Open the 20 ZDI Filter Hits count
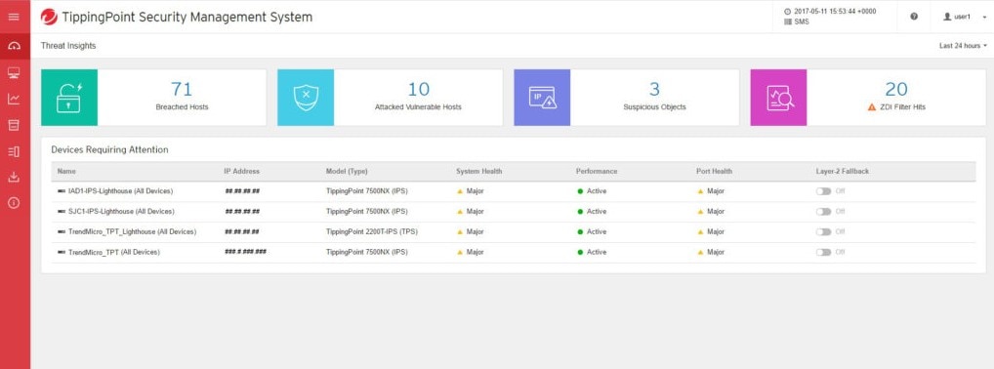Screen dimensions: 994x369 tap(896, 90)
